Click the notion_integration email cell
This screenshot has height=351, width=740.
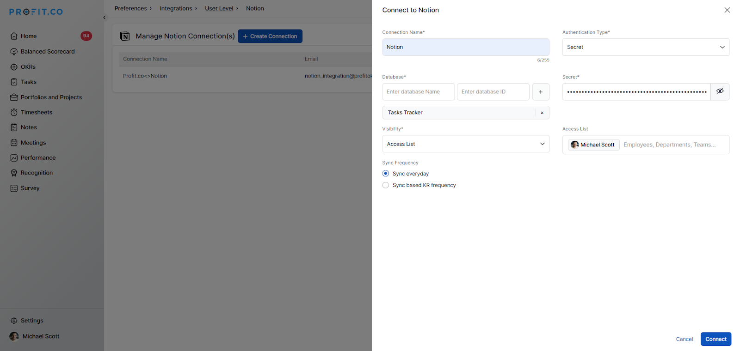click(338, 76)
